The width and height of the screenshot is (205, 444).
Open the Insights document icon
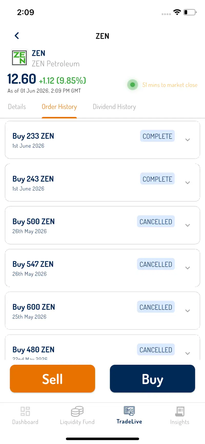(x=180, y=411)
